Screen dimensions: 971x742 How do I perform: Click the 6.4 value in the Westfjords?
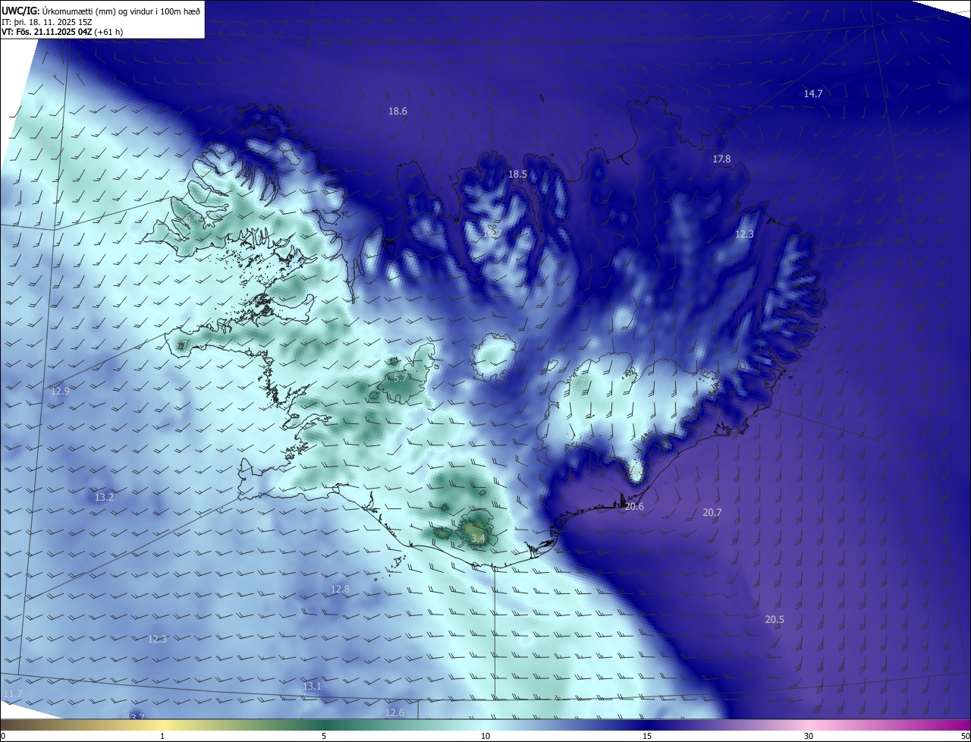tap(190, 219)
